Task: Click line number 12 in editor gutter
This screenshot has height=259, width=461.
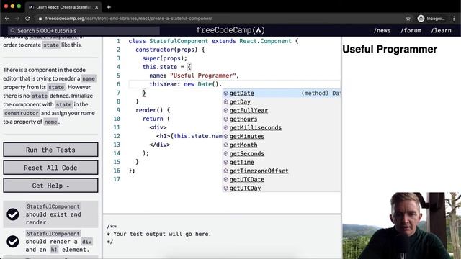Action: [117, 136]
